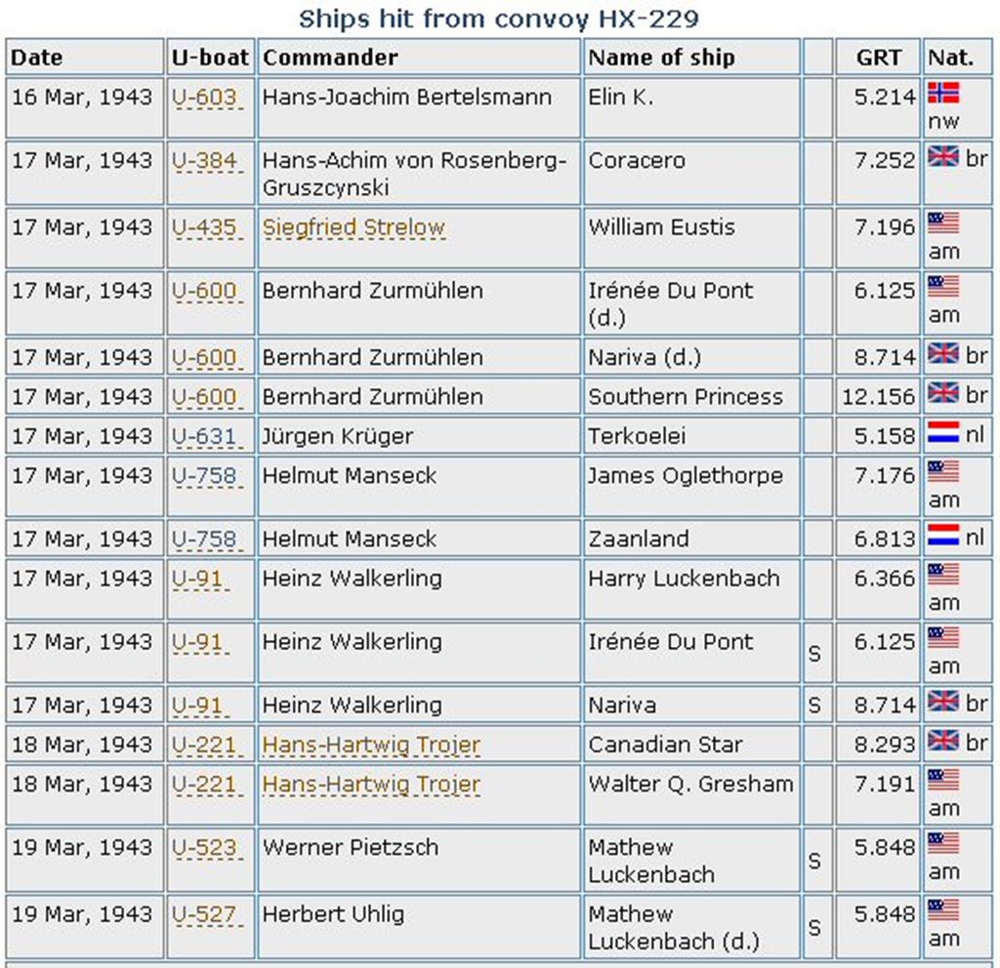Click the Norwegian flag beside Elin K.
The image size is (1000, 968).
click(x=942, y=94)
